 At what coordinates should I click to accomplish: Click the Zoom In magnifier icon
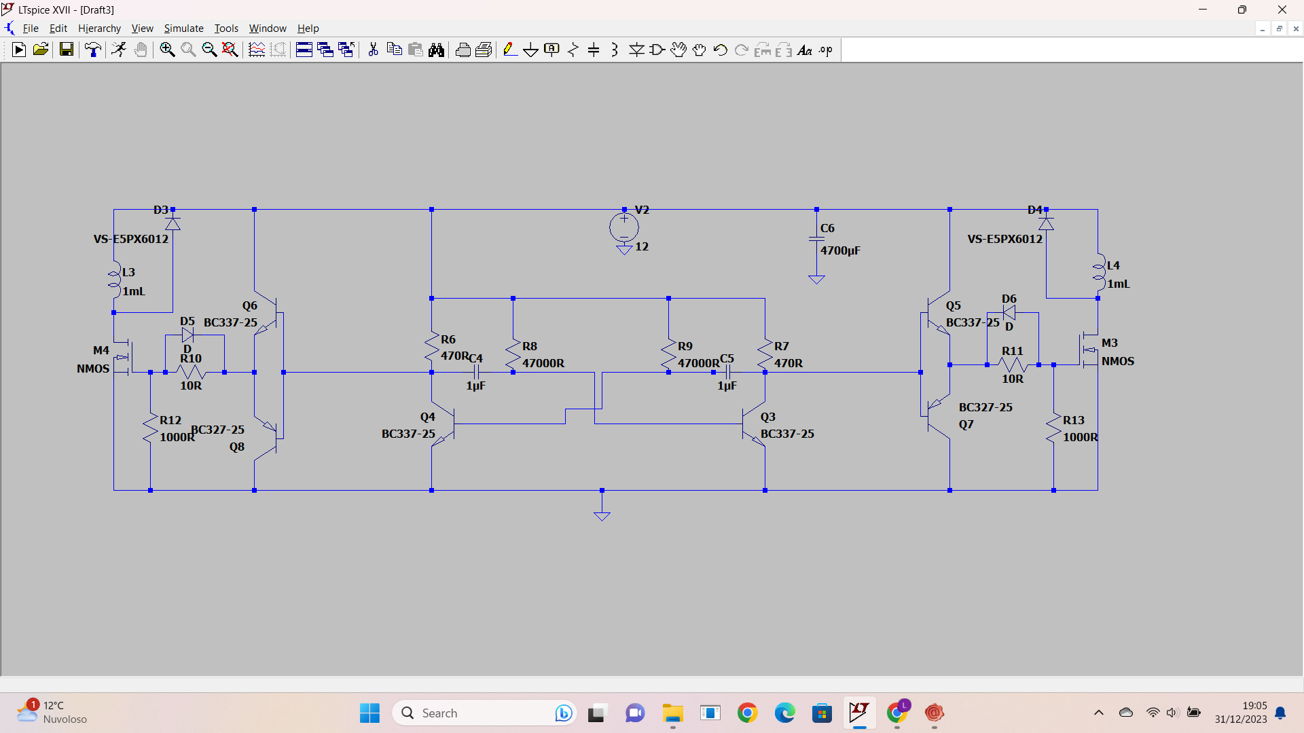[x=167, y=50]
